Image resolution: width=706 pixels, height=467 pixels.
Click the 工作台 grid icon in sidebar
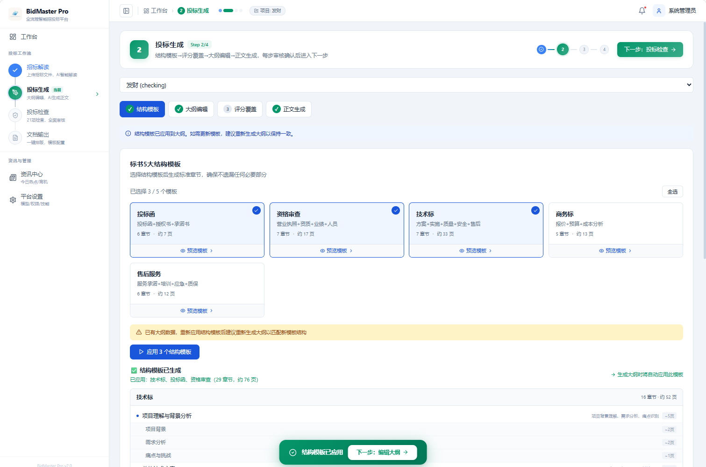pos(13,36)
